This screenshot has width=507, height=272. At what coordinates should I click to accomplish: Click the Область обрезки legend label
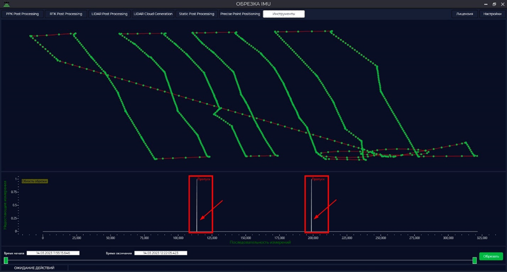tap(35, 181)
